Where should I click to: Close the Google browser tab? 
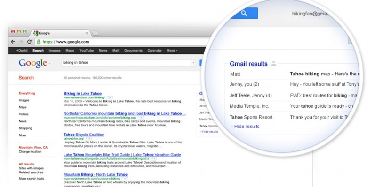click(x=87, y=33)
